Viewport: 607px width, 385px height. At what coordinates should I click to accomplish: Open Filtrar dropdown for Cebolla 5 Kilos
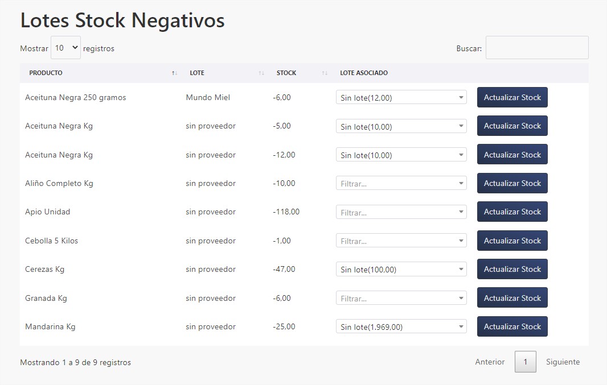click(401, 241)
